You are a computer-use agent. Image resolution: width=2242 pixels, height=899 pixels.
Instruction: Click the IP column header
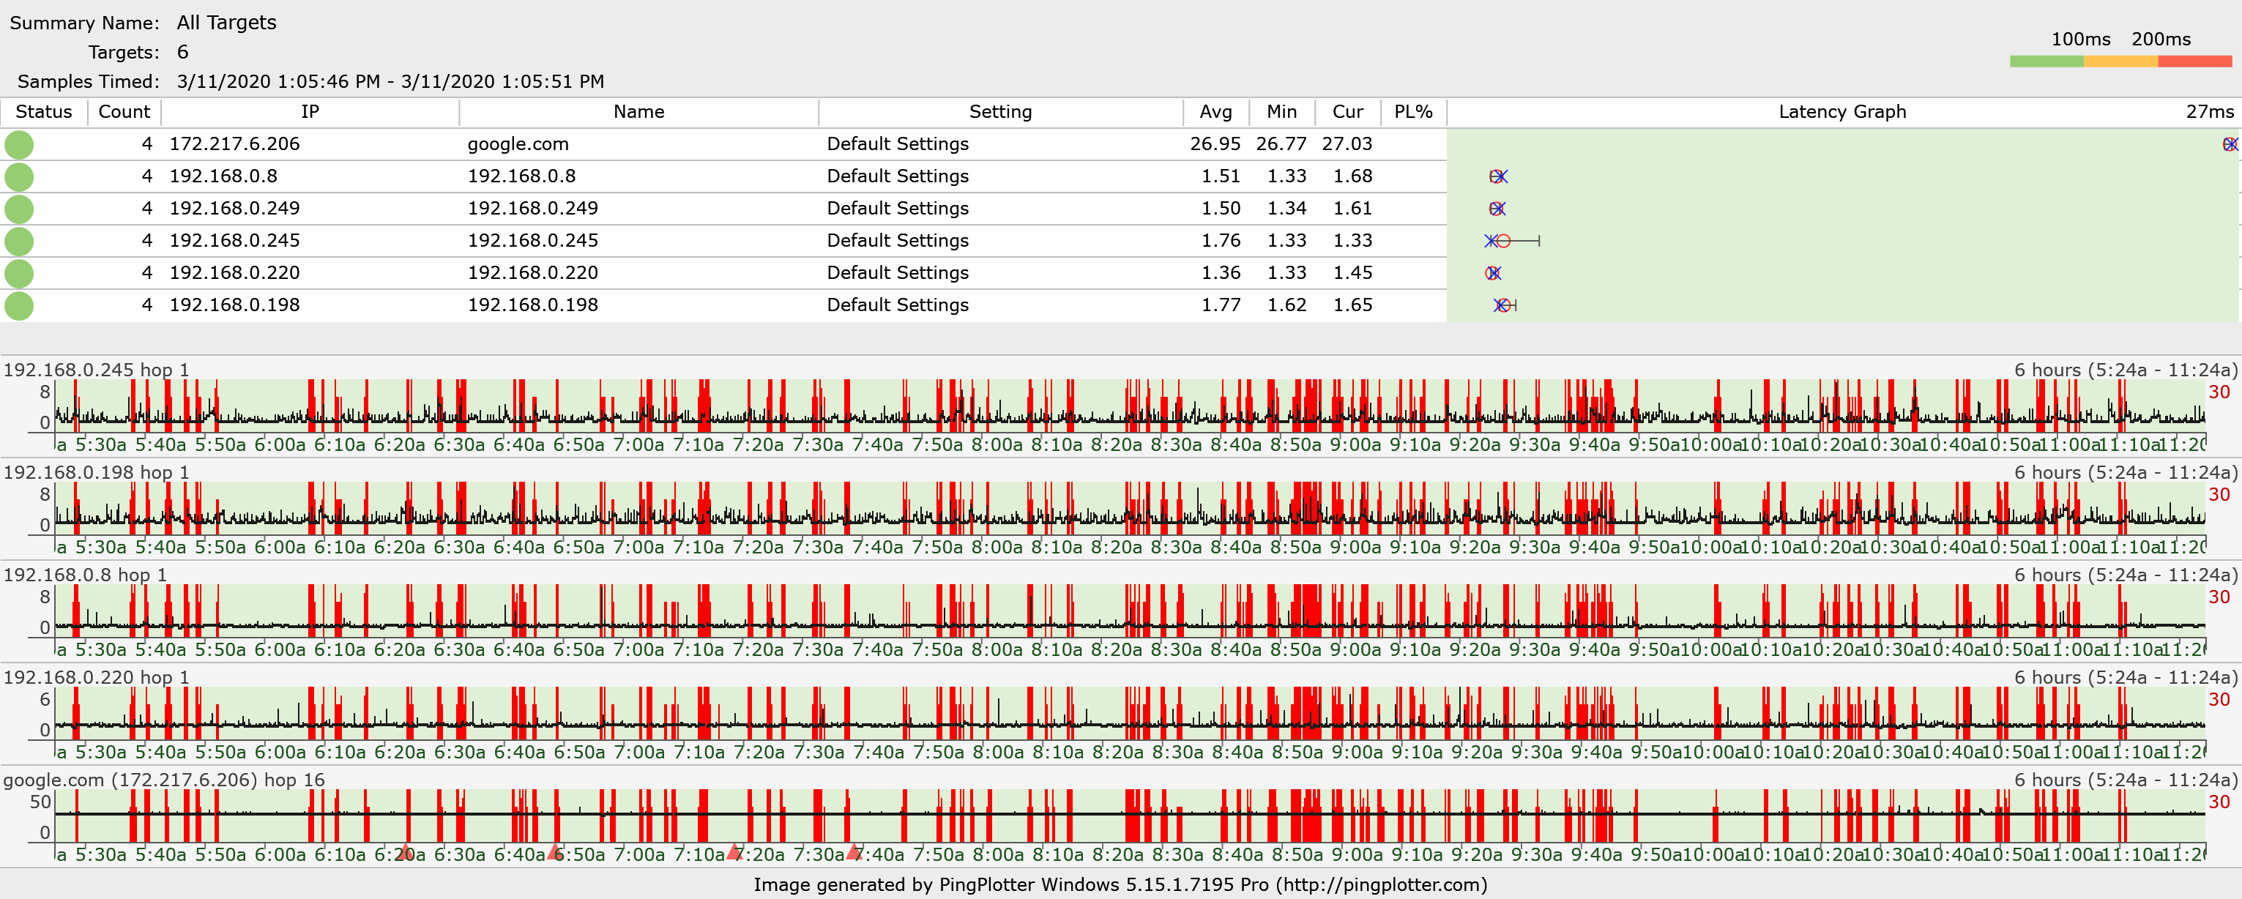tap(310, 112)
